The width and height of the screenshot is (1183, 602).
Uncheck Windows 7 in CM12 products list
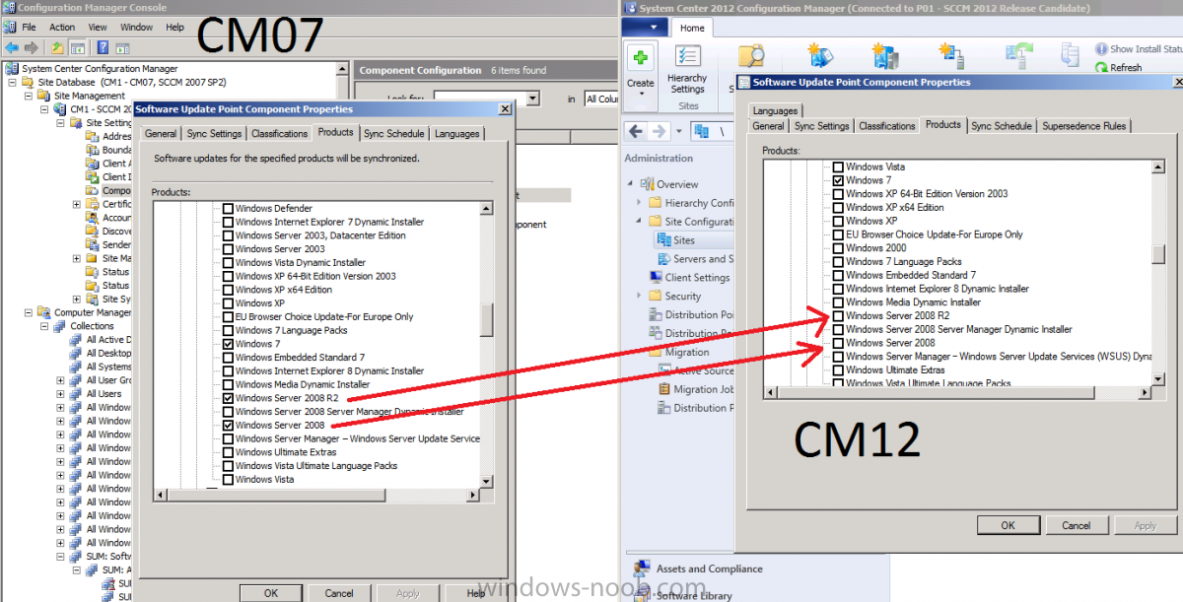838,181
